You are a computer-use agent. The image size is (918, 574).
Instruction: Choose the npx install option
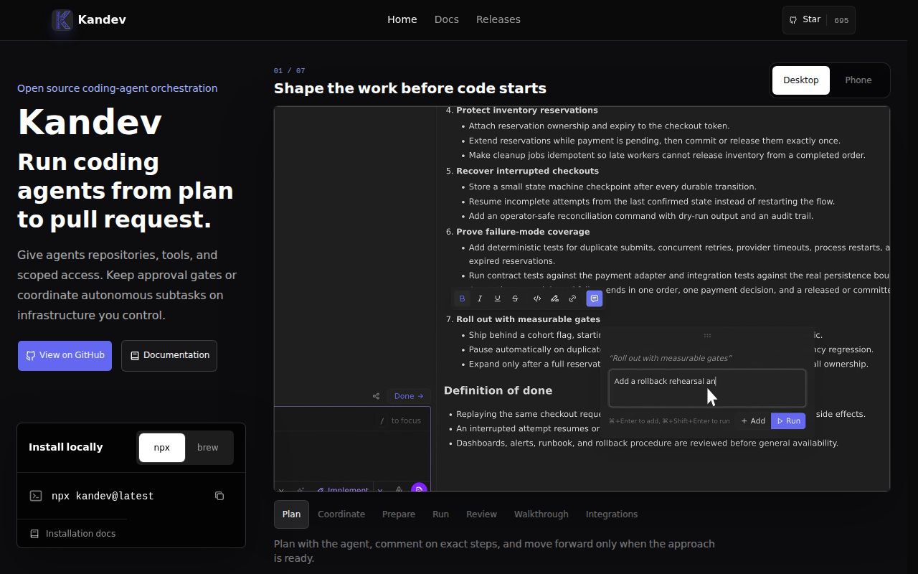(162, 448)
